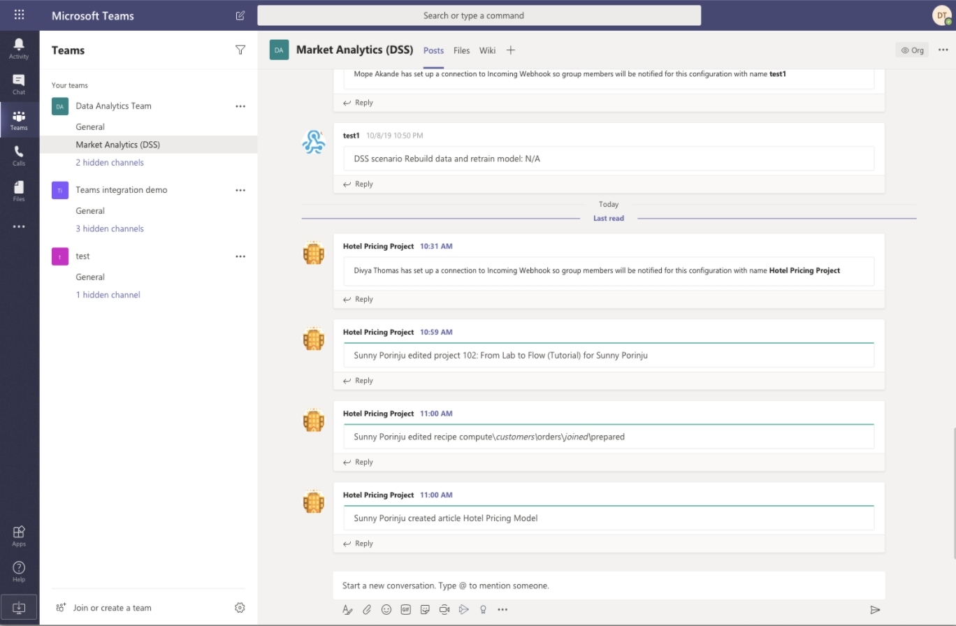Switch to the Files tab
Screen dimensions: 956x626
click(461, 50)
